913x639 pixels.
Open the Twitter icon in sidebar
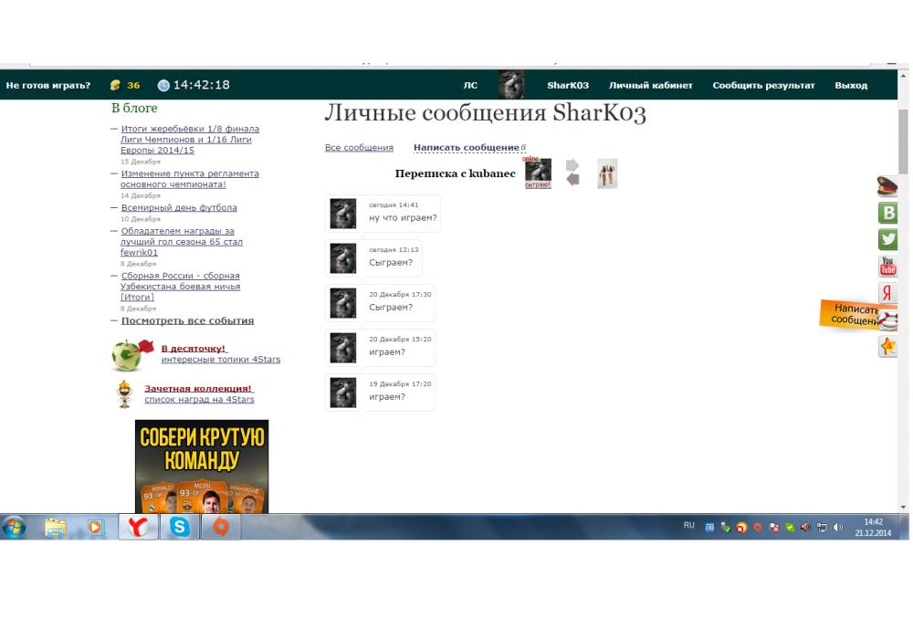point(887,239)
